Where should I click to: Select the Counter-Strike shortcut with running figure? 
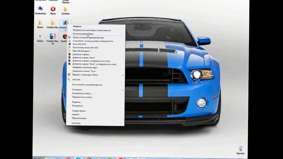coord(65,25)
